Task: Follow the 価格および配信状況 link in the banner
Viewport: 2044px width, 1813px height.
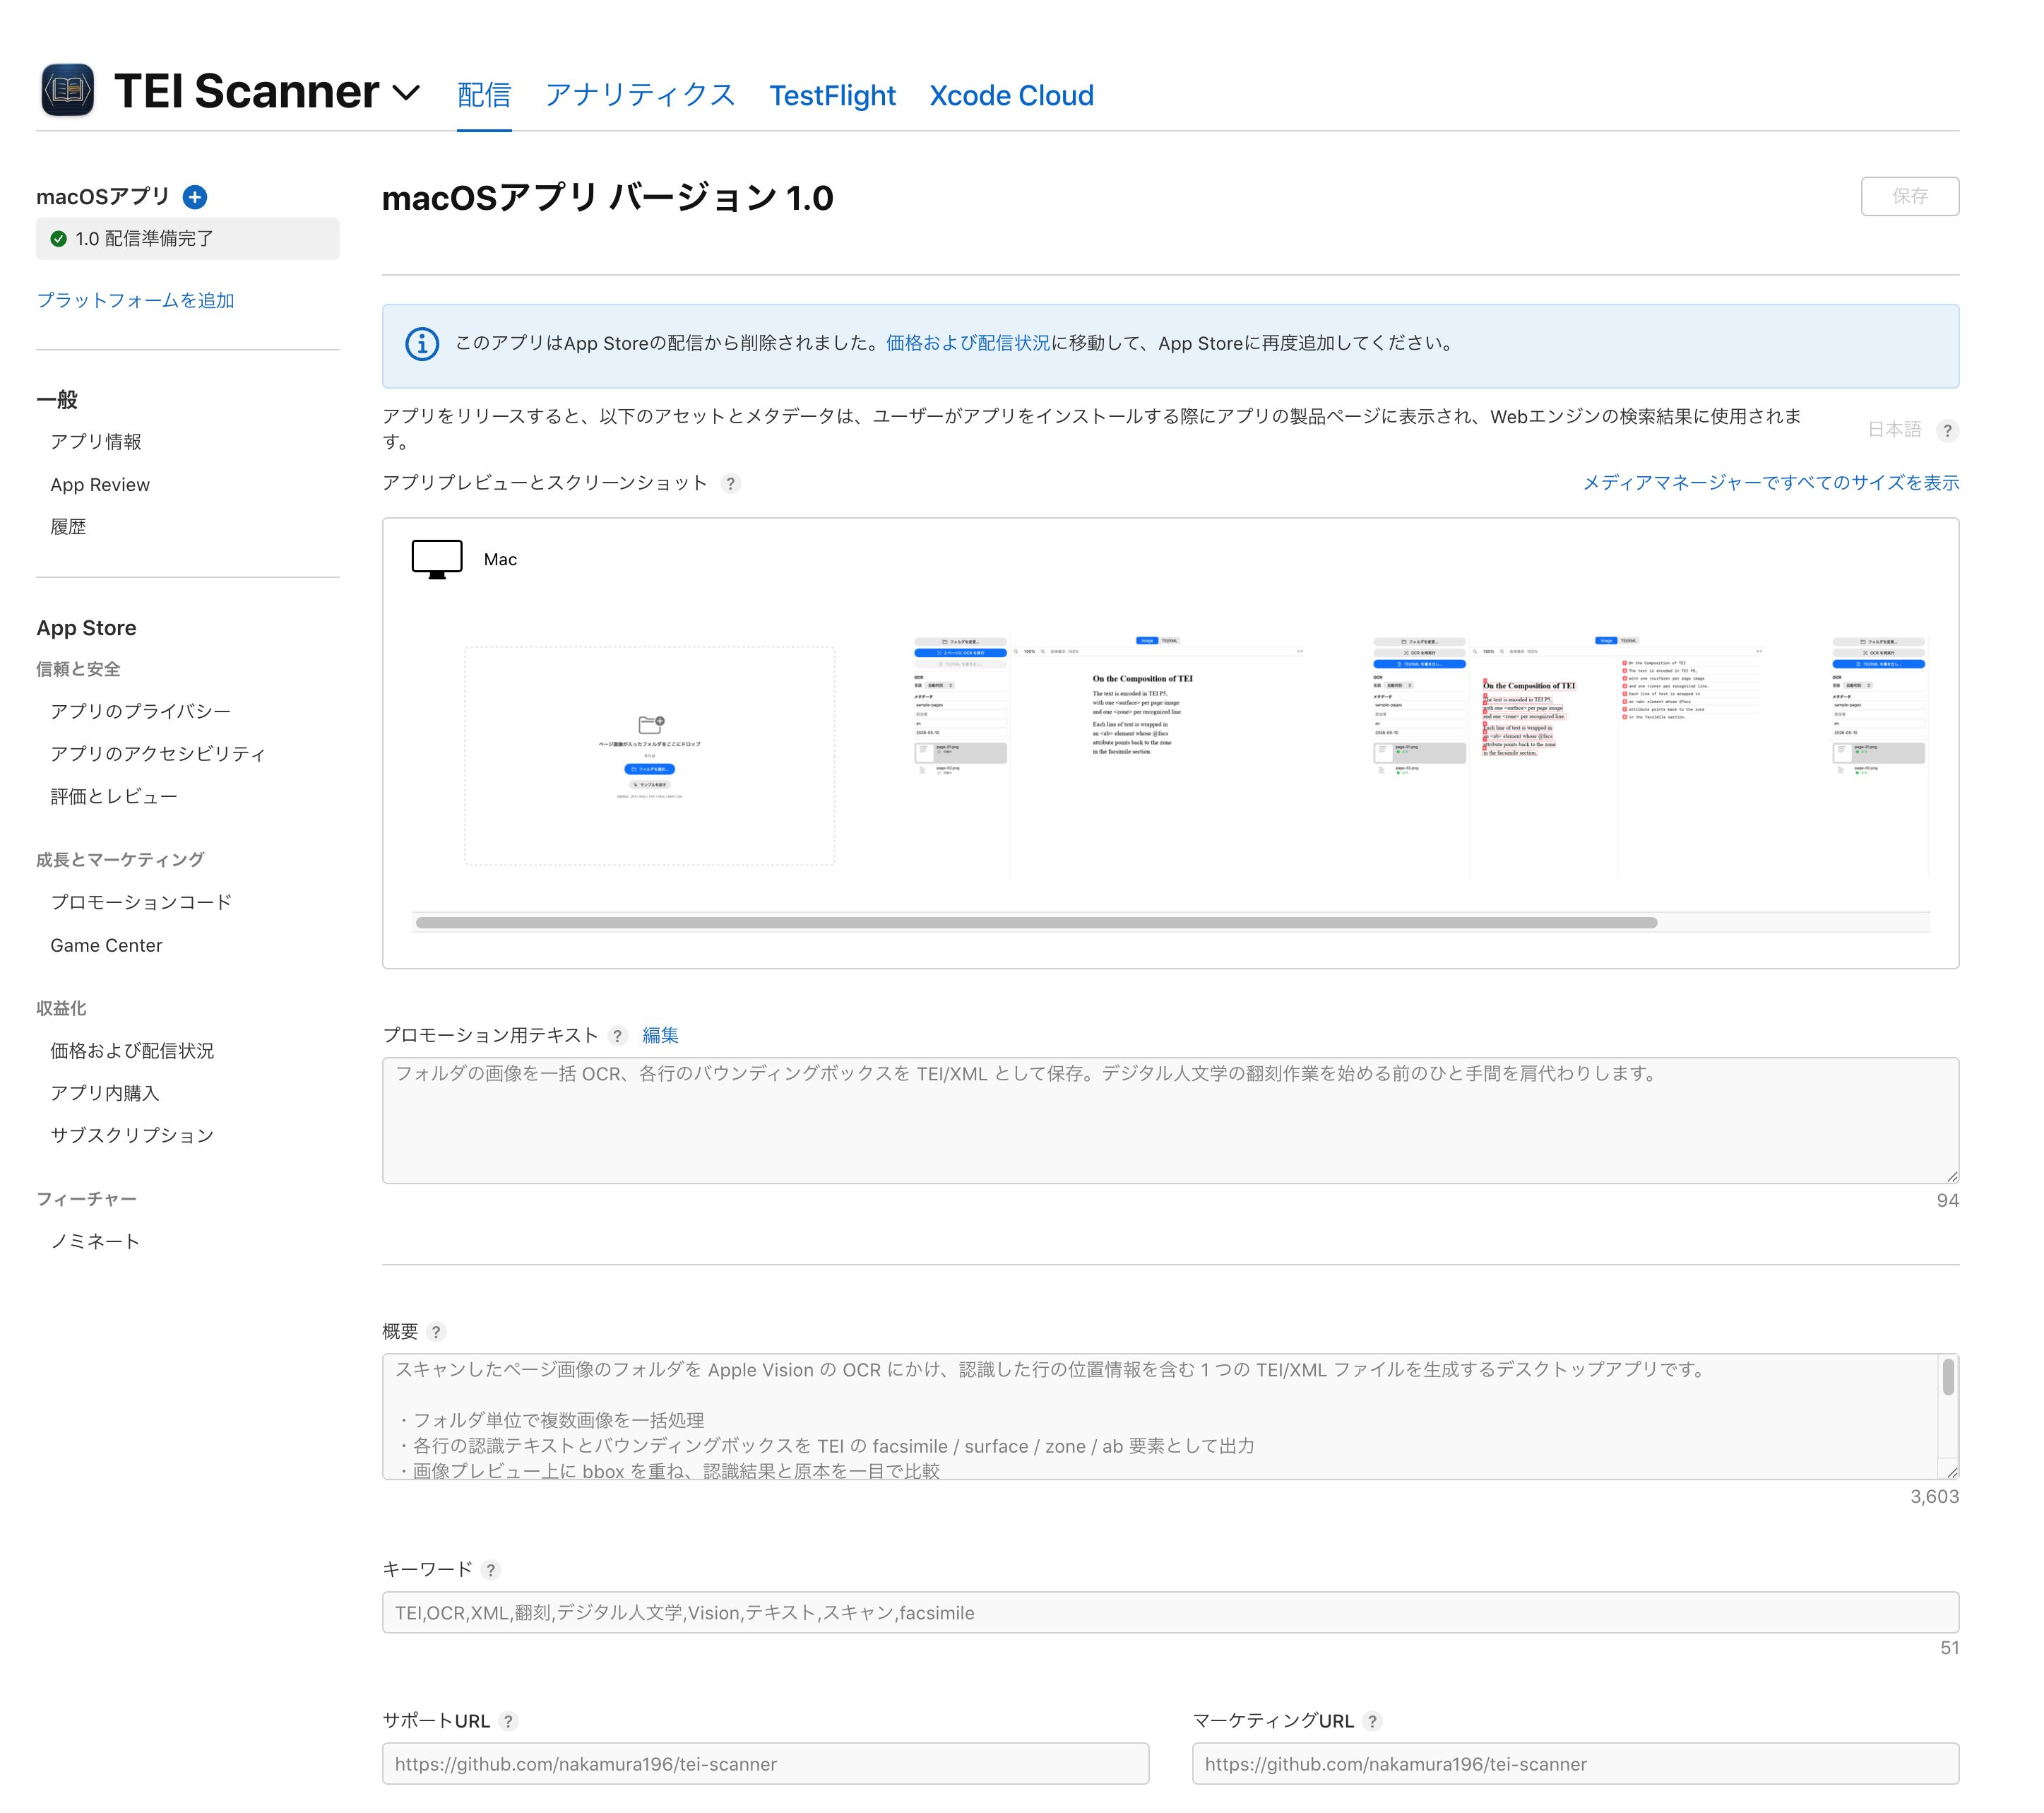Action: pyautogui.click(x=967, y=343)
